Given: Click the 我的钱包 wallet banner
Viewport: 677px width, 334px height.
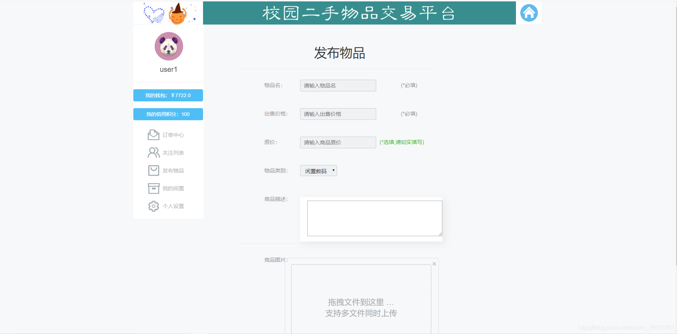Looking at the screenshot, I should (x=168, y=95).
